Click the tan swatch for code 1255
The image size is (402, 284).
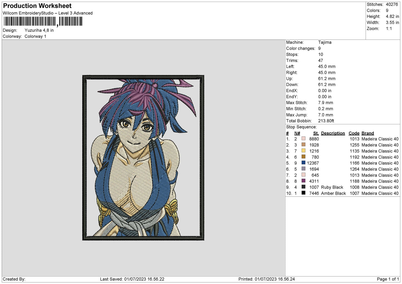(x=303, y=145)
